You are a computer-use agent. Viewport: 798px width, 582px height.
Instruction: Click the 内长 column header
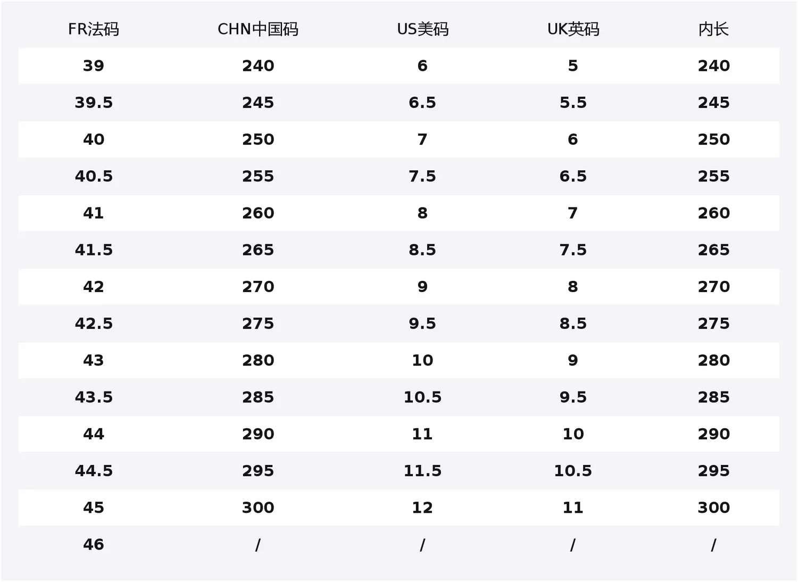[x=713, y=29]
